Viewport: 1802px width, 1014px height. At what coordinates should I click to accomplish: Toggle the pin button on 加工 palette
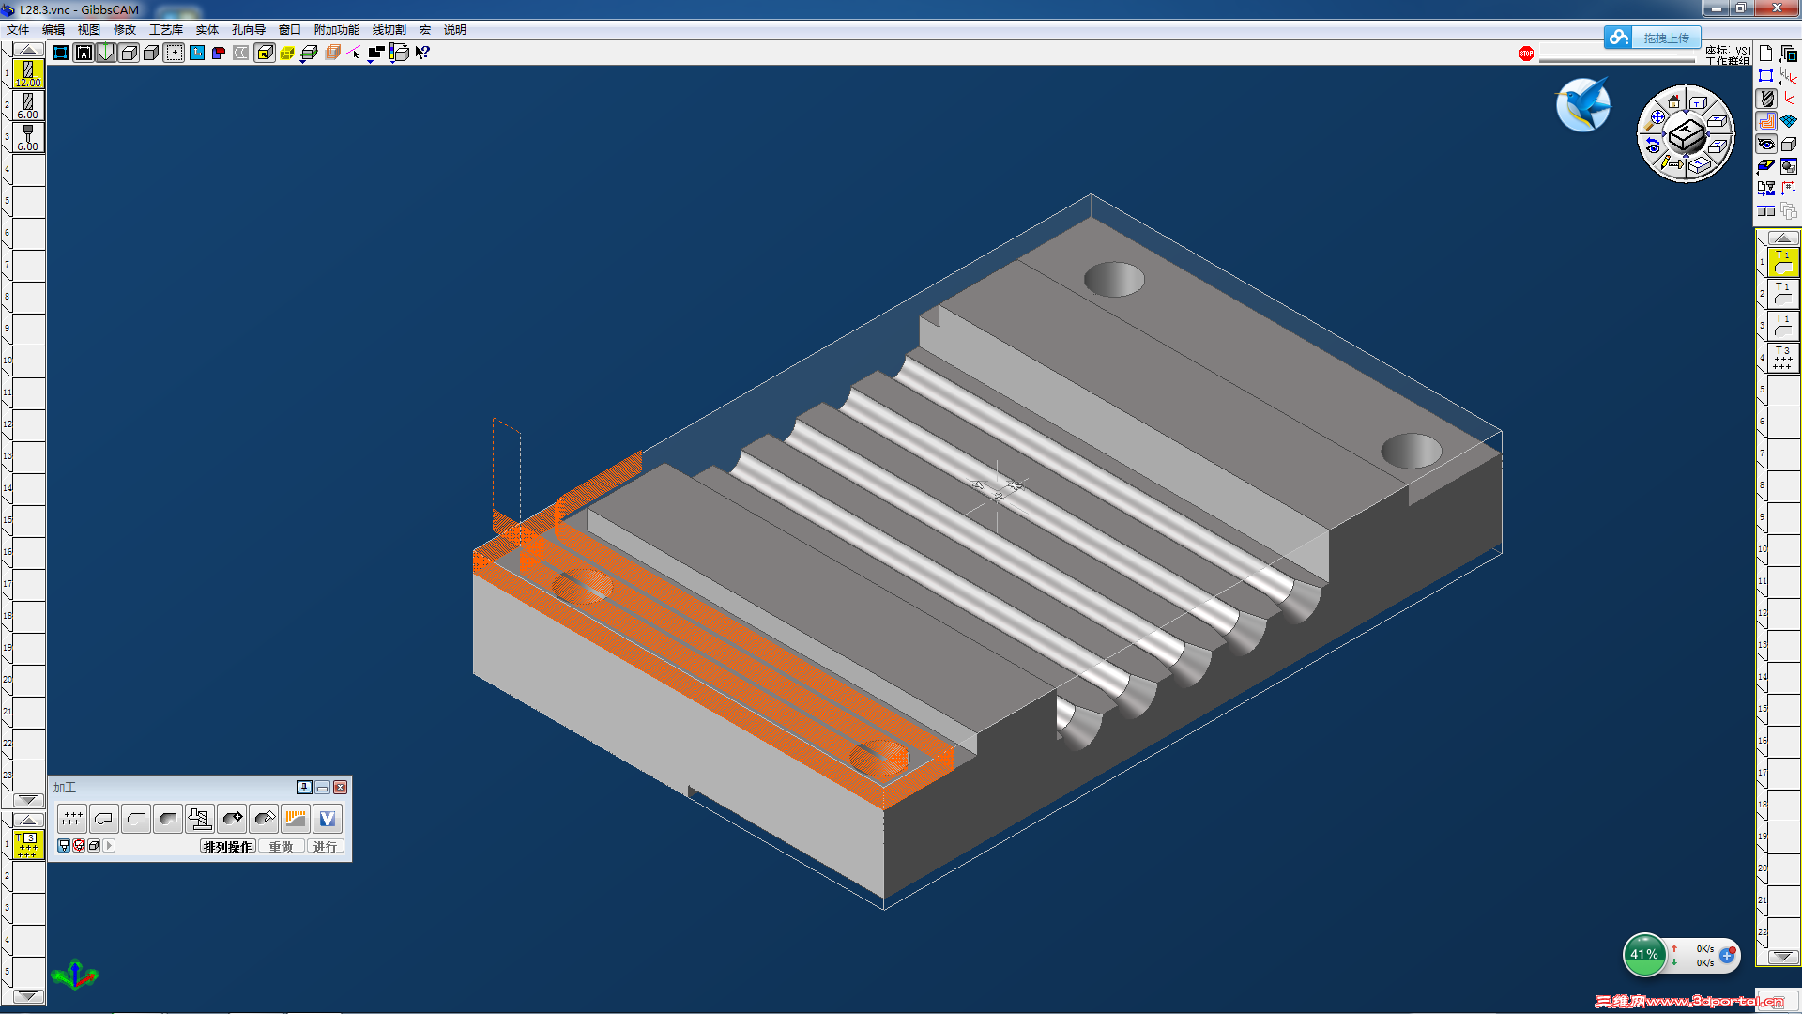click(304, 788)
